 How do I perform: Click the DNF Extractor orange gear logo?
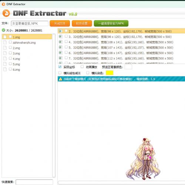pos(6,13)
